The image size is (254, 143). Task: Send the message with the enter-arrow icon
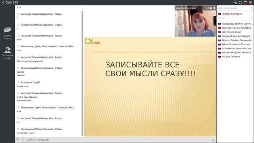pyautogui.click(x=214, y=139)
